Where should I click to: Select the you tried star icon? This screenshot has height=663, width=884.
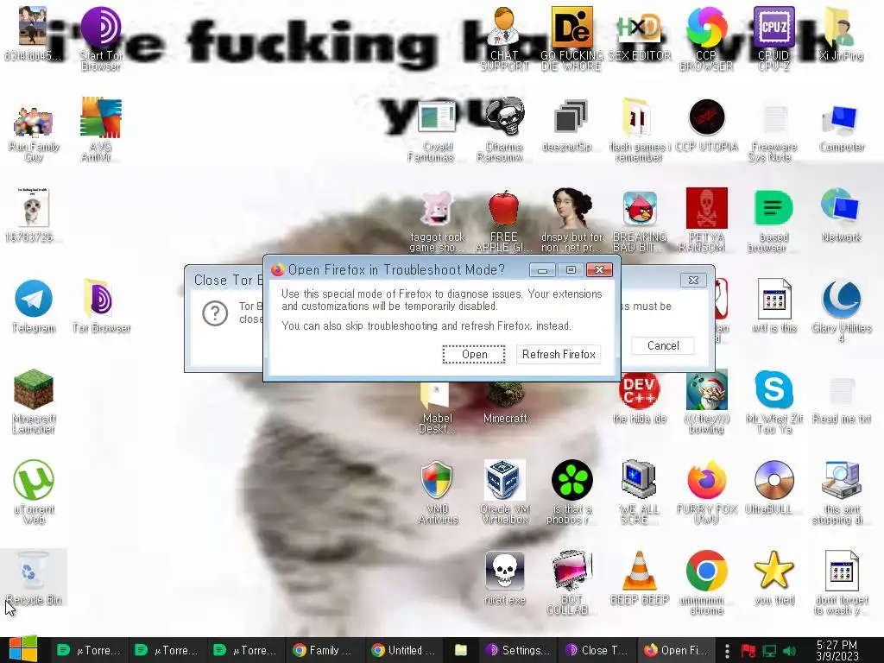pyautogui.click(x=774, y=578)
